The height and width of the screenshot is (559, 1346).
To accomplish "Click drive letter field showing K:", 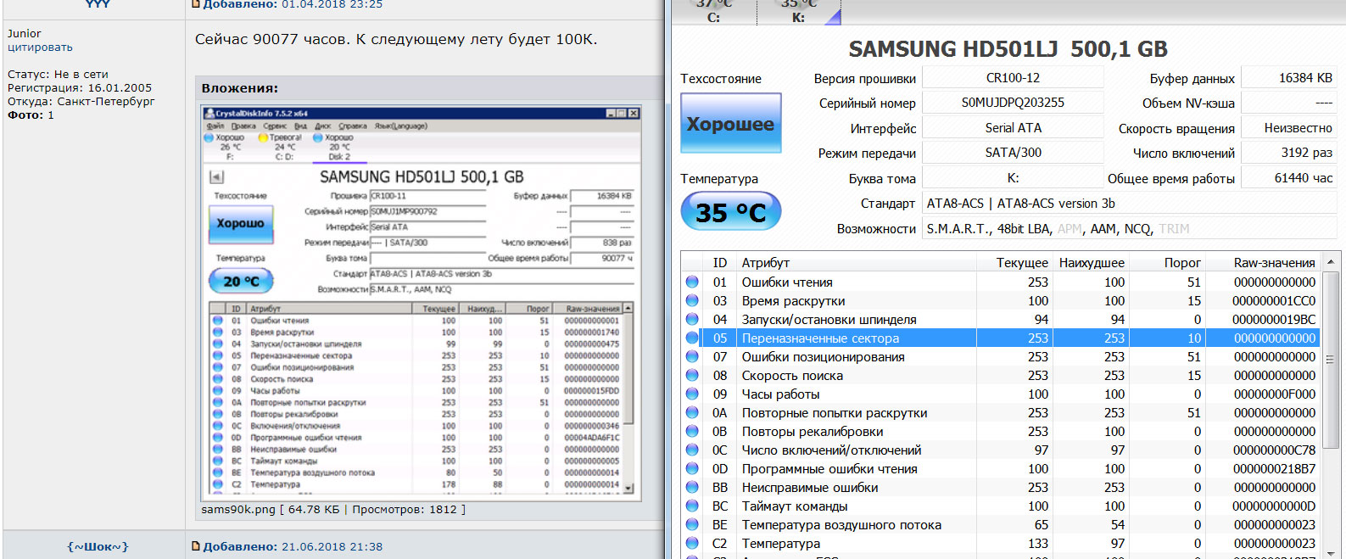I will tap(1013, 178).
